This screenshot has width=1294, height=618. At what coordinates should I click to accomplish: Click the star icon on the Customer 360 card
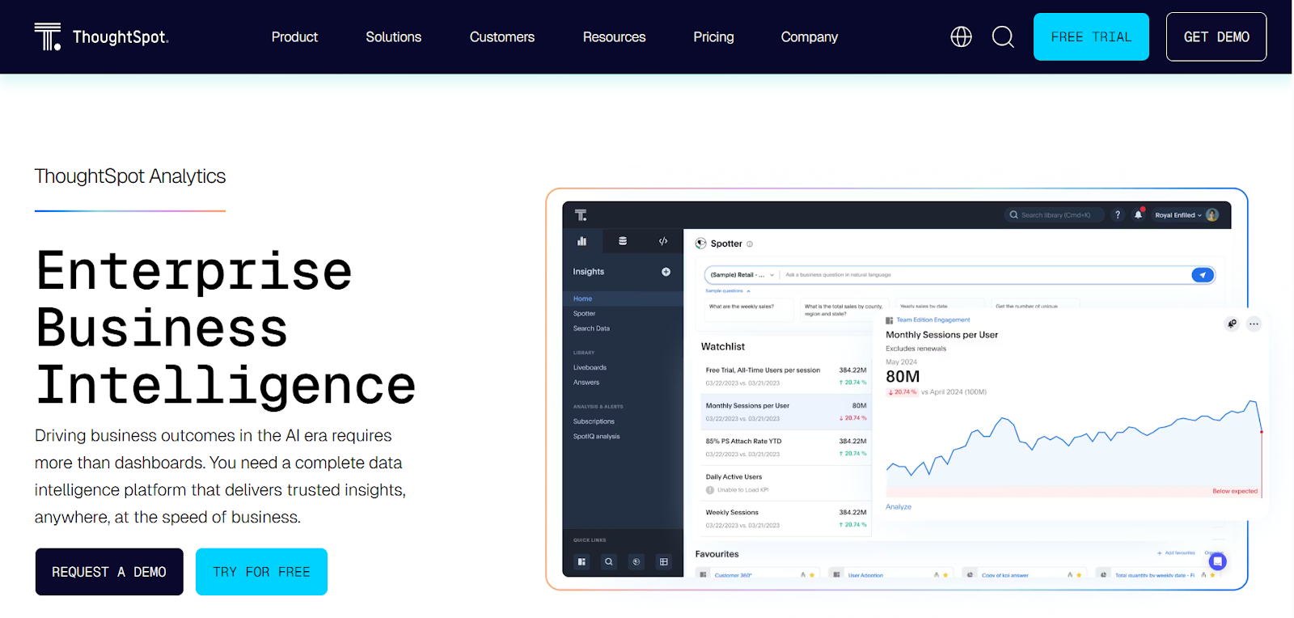click(812, 575)
